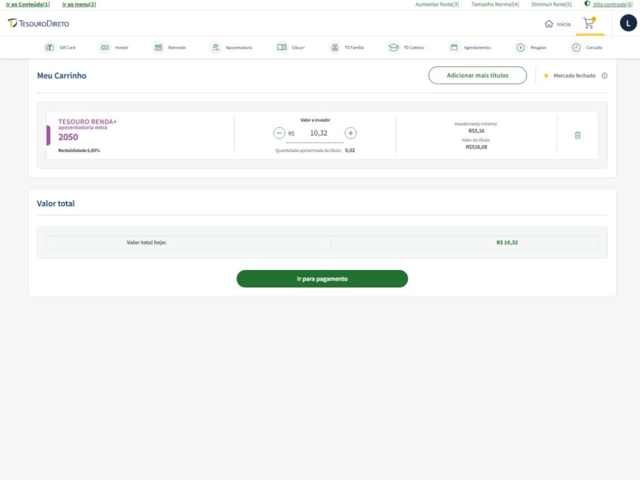The width and height of the screenshot is (640, 480).
Task: Click the TESOURO RENDA+ title text
Action: (87, 121)
